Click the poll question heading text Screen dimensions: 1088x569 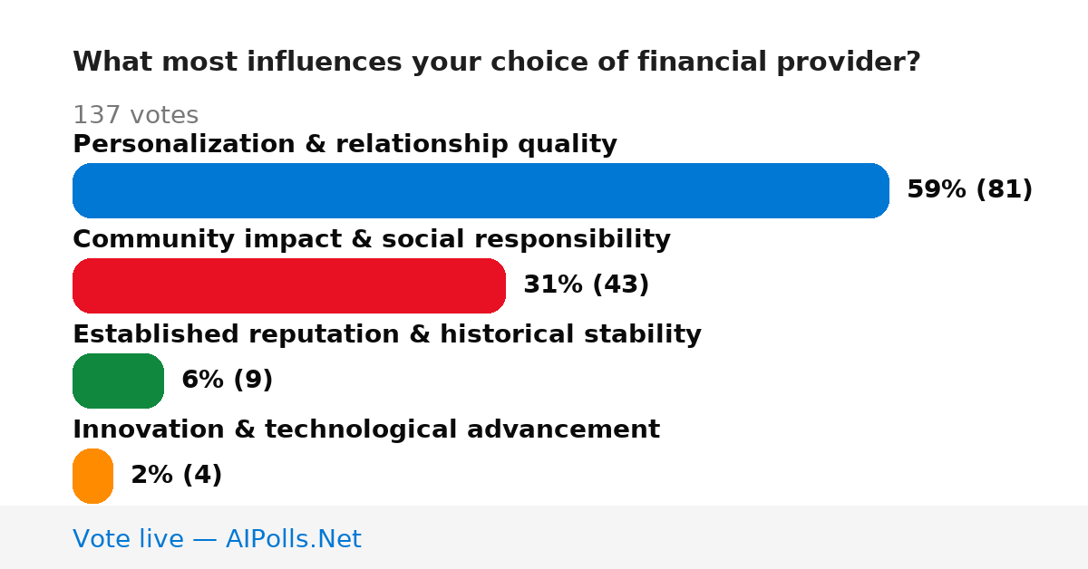click(497, 62)
